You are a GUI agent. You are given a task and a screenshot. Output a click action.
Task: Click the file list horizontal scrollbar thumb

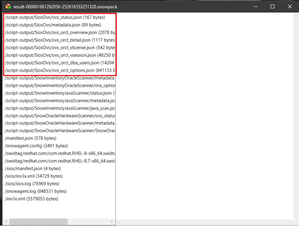[38, 222]
